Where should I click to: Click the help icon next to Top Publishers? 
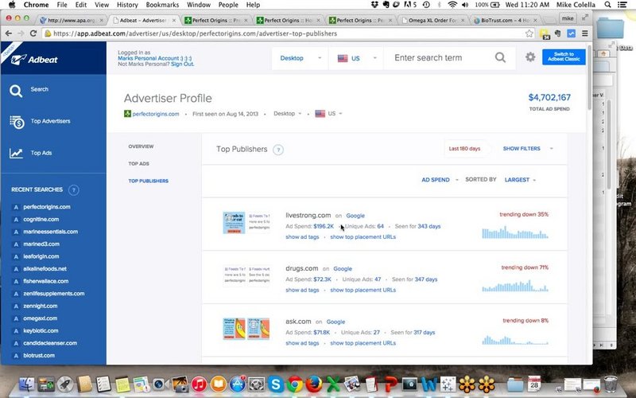(278, 150)
